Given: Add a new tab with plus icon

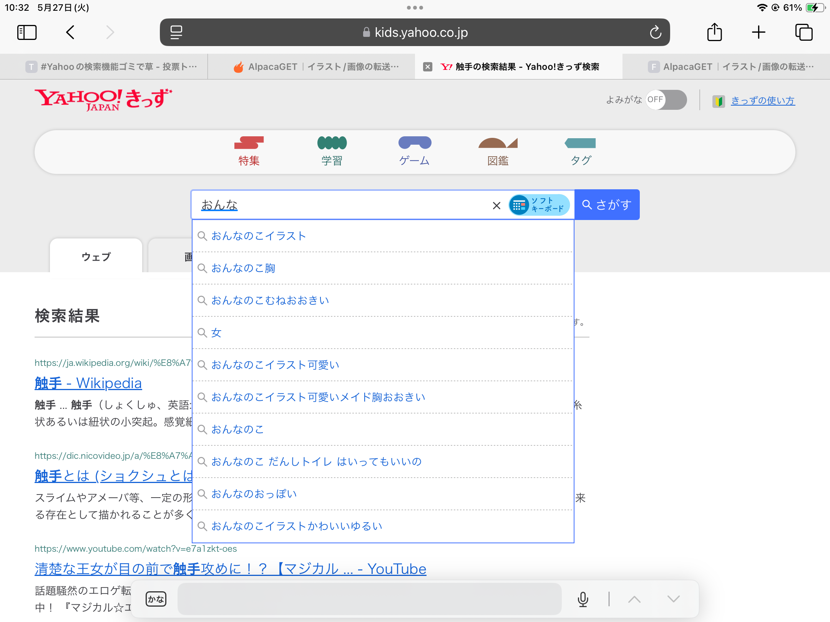Looking at the screenshot, I should point(759,32).
